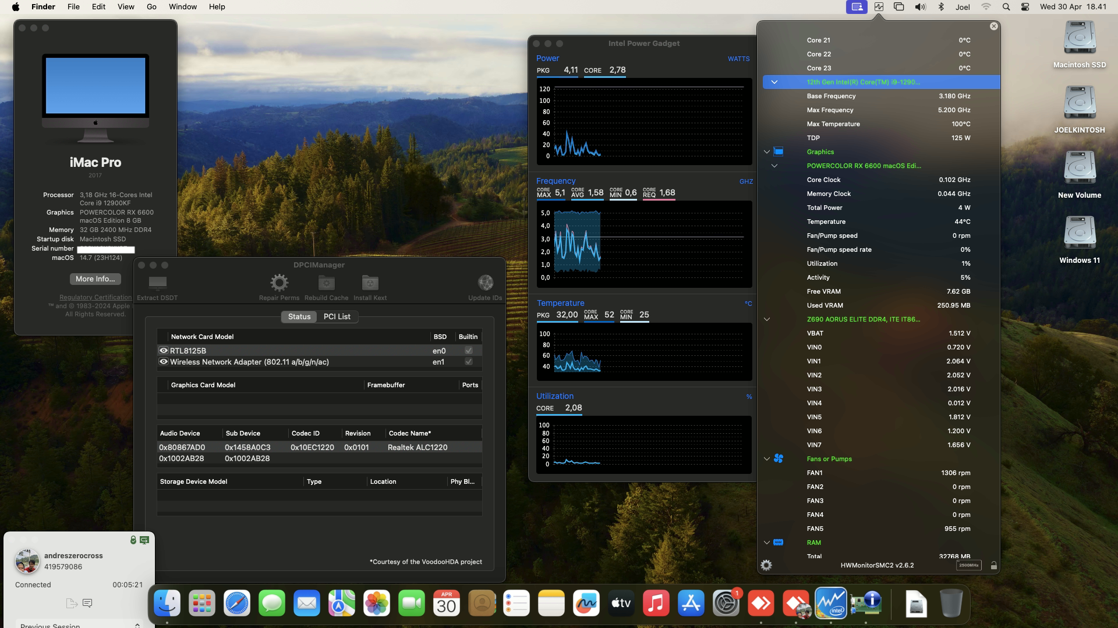
Task: Check the Builtin checkbox for RTL8125B
Action: click(468, 350)
